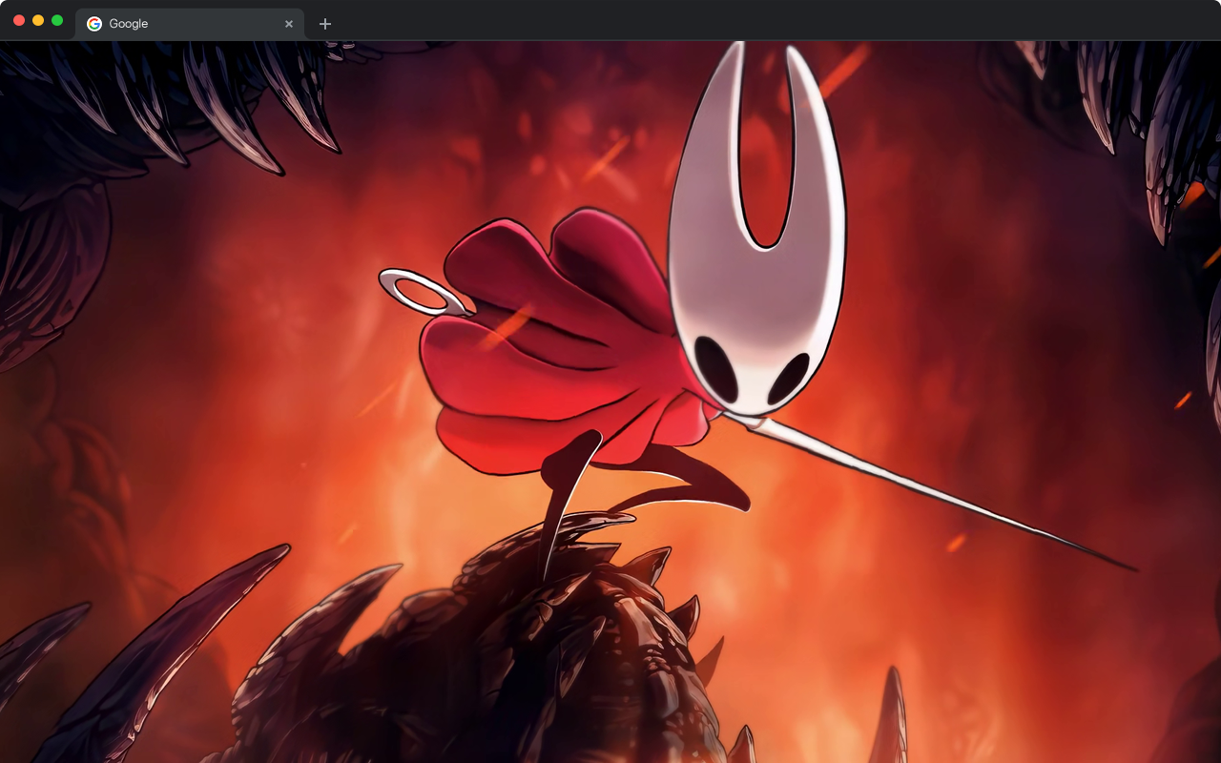Viewport: 1221px width, 763px height.
Task: Open a new tab with the plus button
Action: coord(325,24)
